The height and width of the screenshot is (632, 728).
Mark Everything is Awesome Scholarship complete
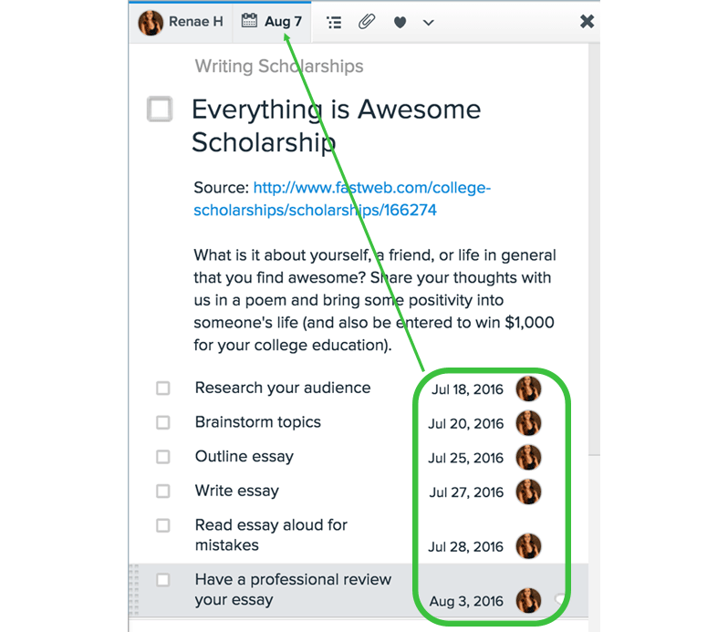point(160,109)
